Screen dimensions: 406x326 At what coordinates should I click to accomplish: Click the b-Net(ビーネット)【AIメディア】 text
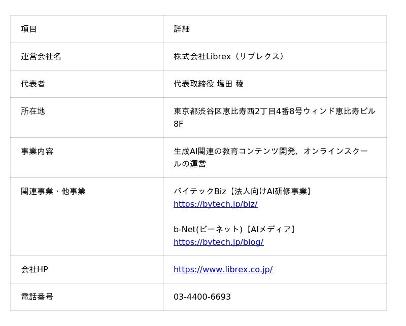click(x=235, y=230)
